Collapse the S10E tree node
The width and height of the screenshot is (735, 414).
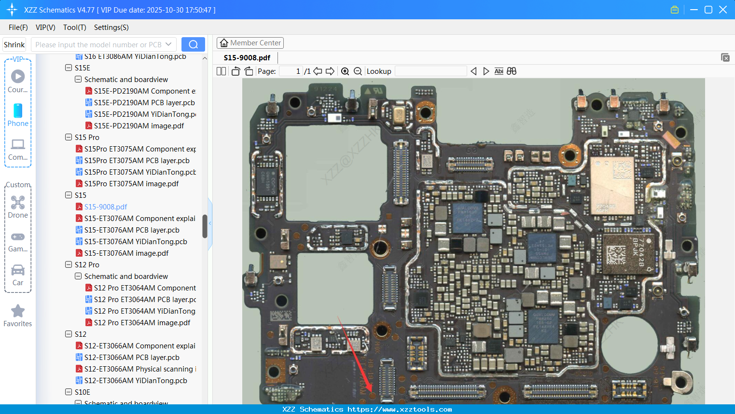pos(69,392)
